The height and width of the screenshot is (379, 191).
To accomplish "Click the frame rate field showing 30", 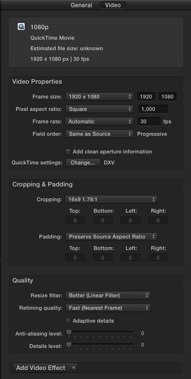I will 149,121.
